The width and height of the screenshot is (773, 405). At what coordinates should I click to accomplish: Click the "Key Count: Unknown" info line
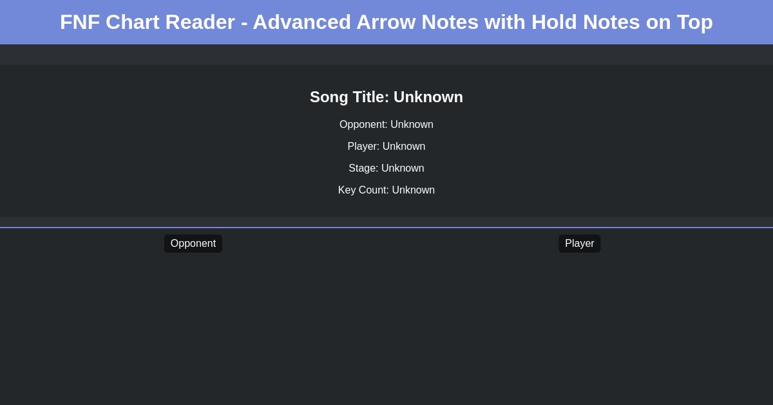(x=386, y=190)
